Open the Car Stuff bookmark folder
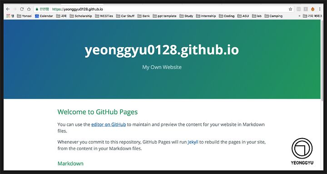This screenshot has height=174, width=327. point(125,16)
